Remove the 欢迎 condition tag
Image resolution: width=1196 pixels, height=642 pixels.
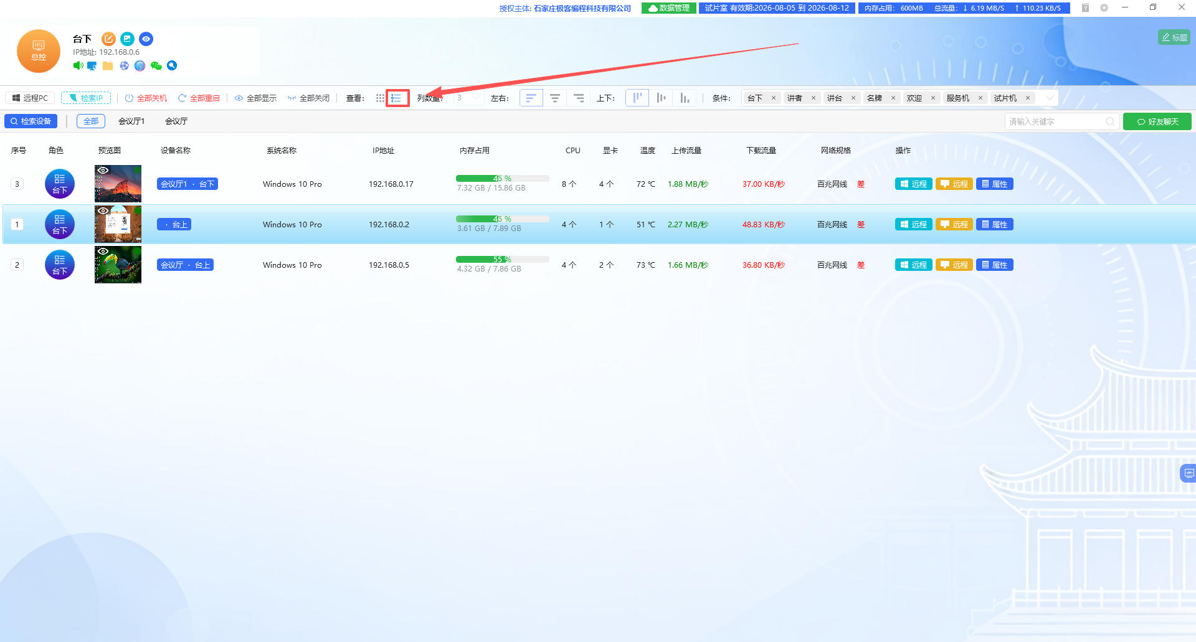(933, 98)
